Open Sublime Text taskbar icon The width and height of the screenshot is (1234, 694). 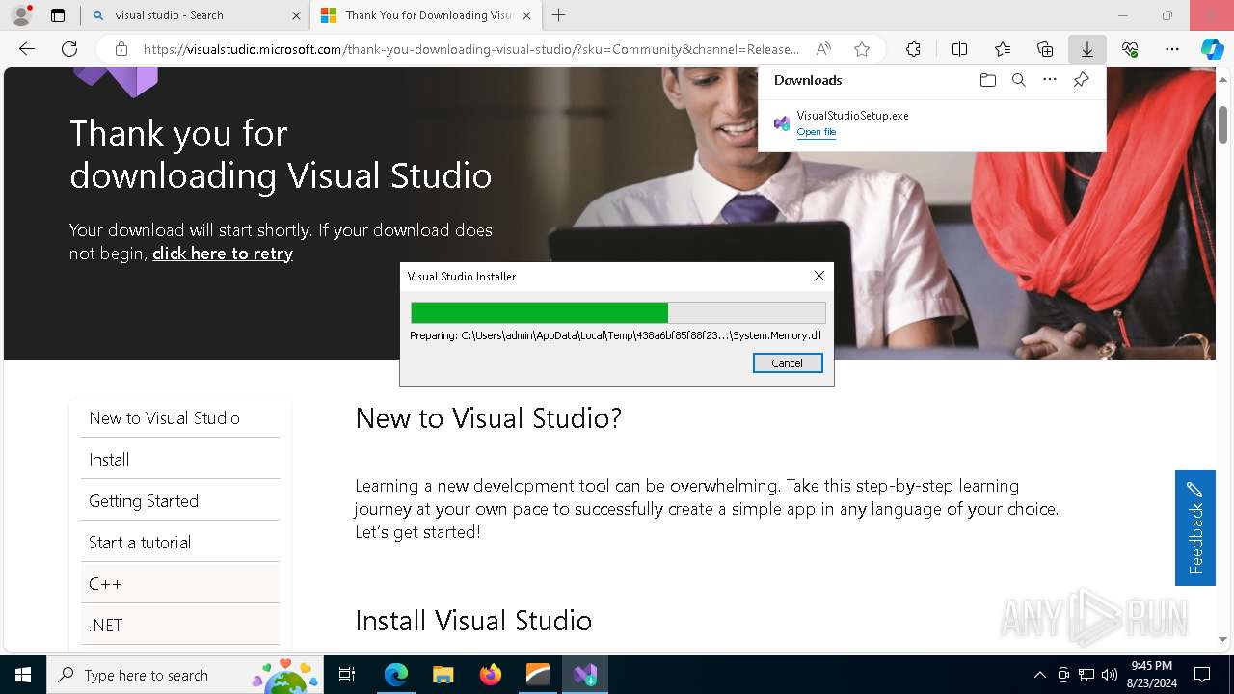pyautogui.click(x=538, y=675)
